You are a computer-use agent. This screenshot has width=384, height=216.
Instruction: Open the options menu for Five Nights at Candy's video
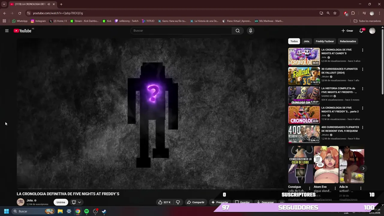362,50
